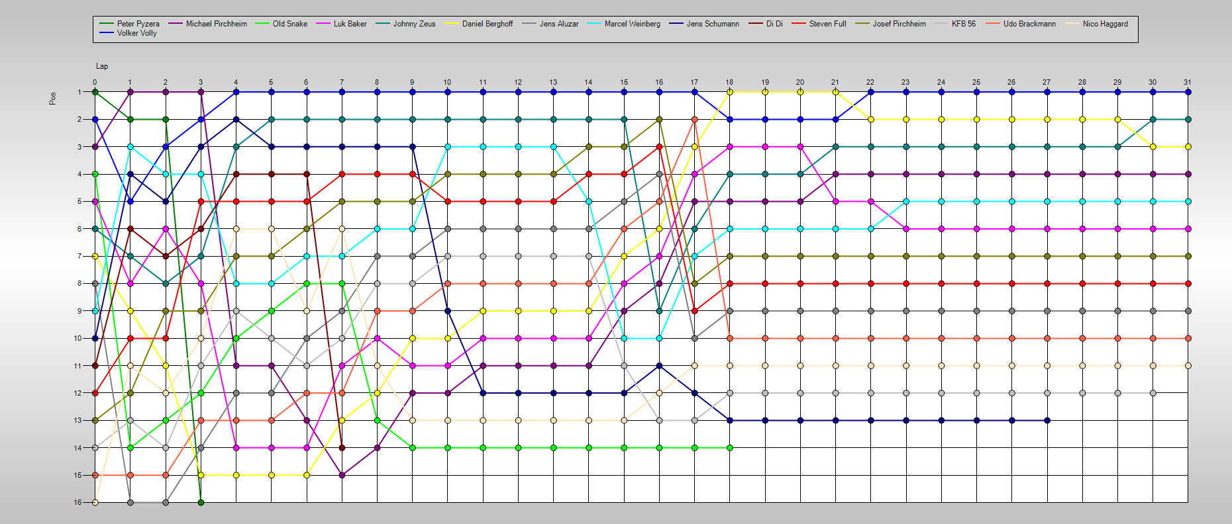Select Daniel Berghoff legend label
1232x524 pixels.
(x=487, y=24)
